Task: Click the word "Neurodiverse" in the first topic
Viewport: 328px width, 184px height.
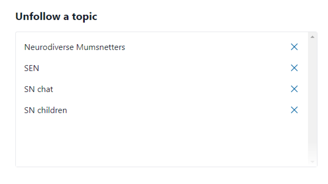Action: click(49, 47)
